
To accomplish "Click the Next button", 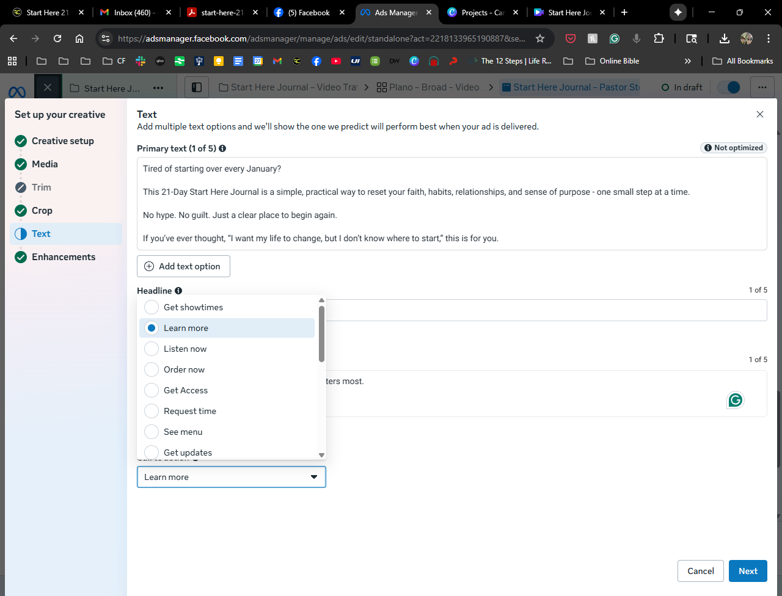I will coord(748,571).
